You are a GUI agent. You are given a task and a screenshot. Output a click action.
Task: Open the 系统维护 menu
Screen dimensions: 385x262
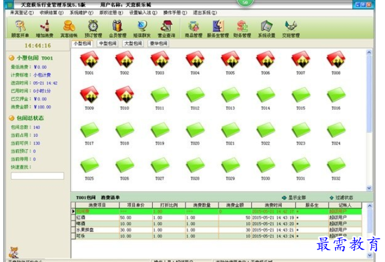[82, 13]
